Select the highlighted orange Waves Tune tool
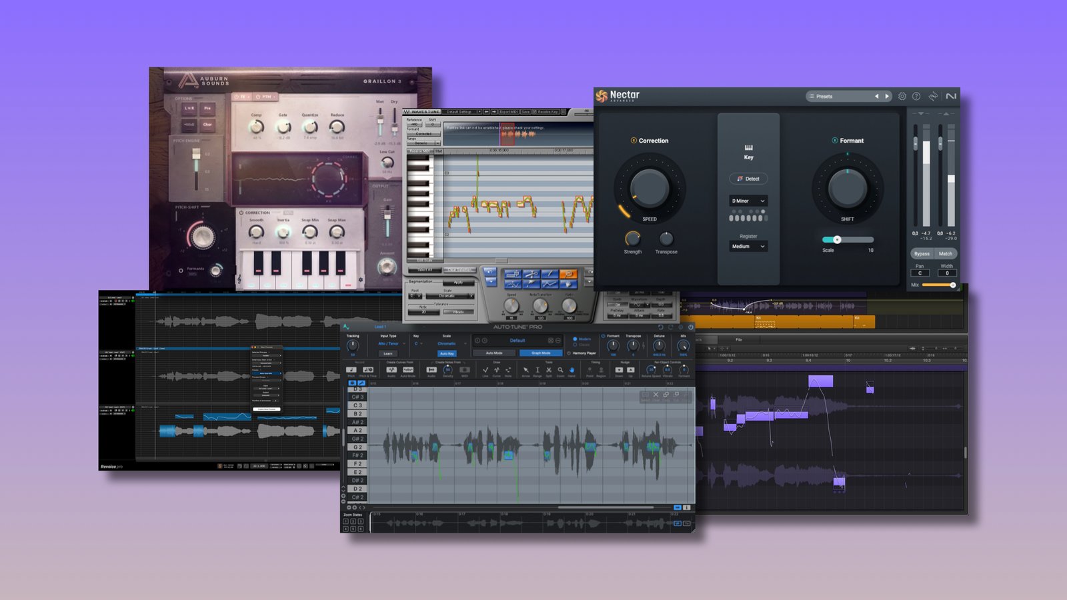This screenshot has height=600, width=1067. [x=568, y=274]
